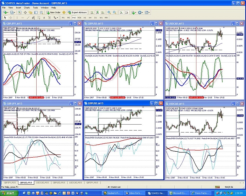The height and width of the screenshot is (196, 246).
Task: Show the Market Watch panel
Action: [x=20, y=13]
